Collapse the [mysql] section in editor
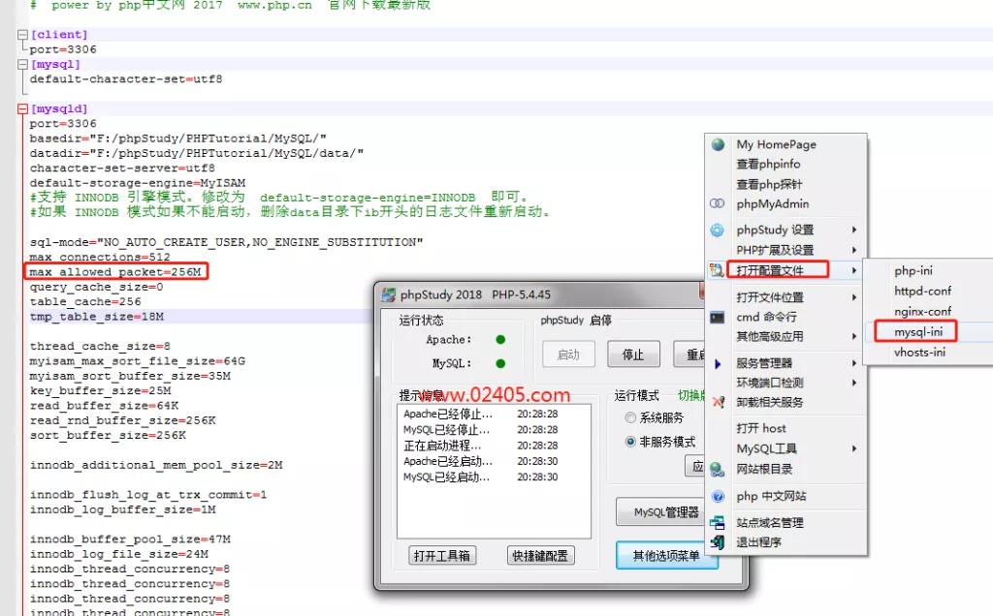This screenshot has height=616, width=993. [23, 65]
